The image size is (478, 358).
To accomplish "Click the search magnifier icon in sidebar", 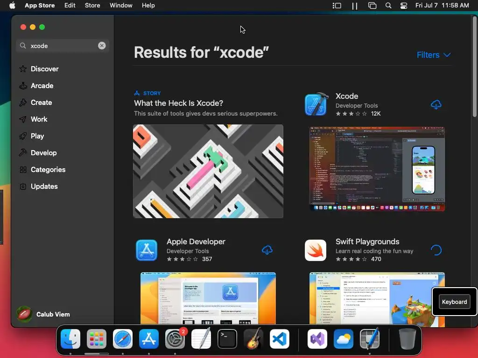I will [x=23, y=46].
